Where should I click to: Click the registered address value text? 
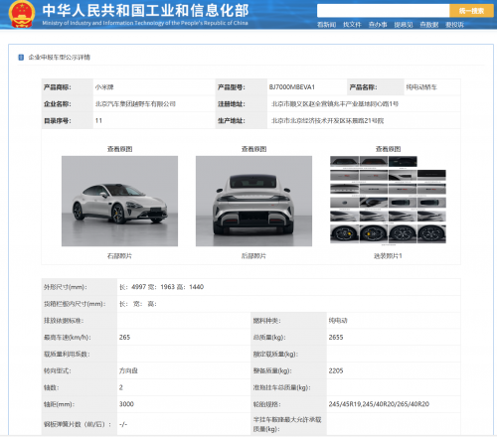coord(335,104)
